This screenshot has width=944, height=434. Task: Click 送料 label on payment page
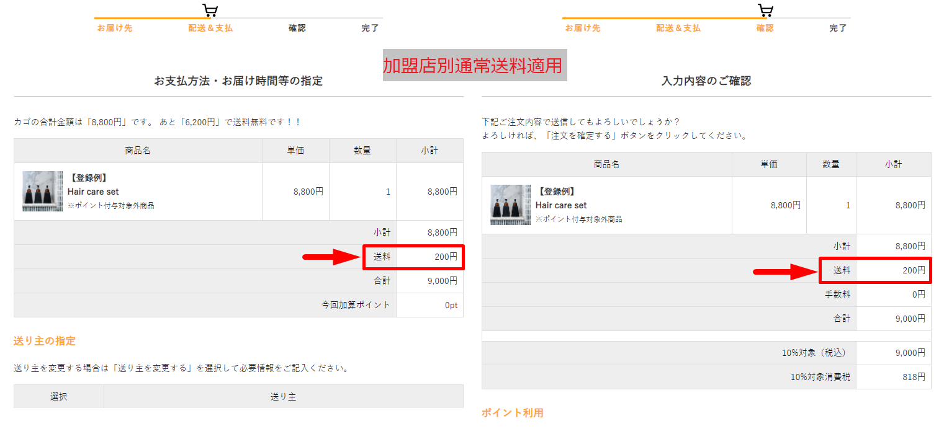click(382, 257)
